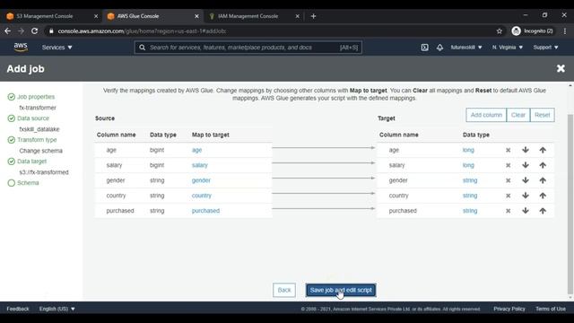This screenshot has width=574, height=323.
Task: Move the salary target column down
Action: click(526, 165)
